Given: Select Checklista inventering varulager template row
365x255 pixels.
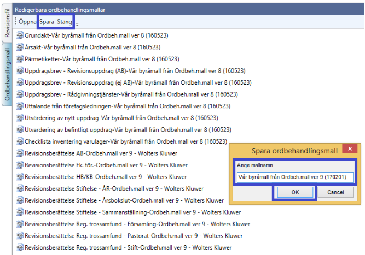Looking at the screenshot, I should tap(126, 141).
